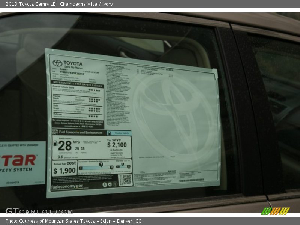
Task: Click the caption '2013 Toyota Camry LE'
Action: tap(31, 4)
